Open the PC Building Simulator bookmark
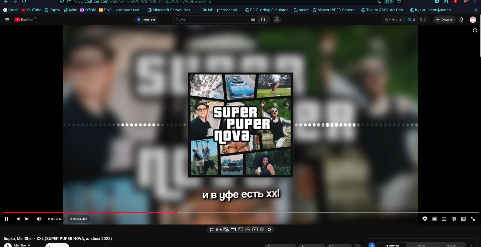Image resolution: width=481 pixels, height=247 pixels. (x=268, y=10)
